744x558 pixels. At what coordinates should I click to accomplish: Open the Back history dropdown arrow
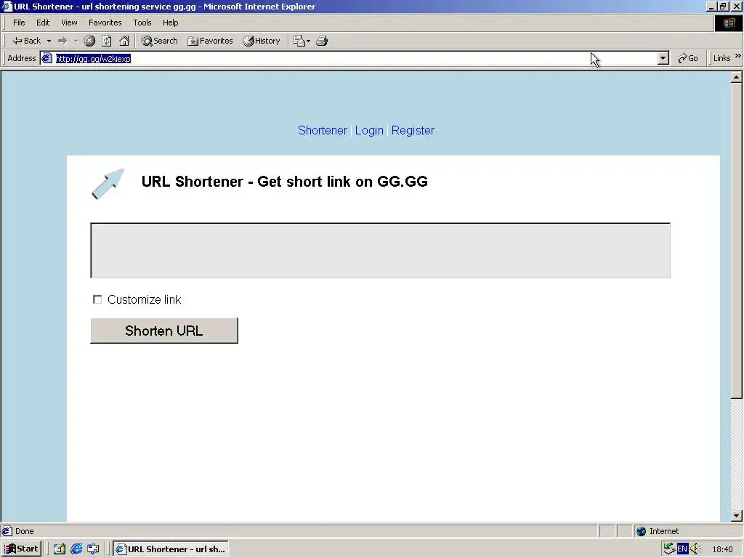(49, 41)
